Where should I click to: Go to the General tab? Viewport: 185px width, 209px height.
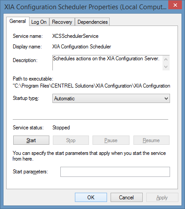point(18,21)
